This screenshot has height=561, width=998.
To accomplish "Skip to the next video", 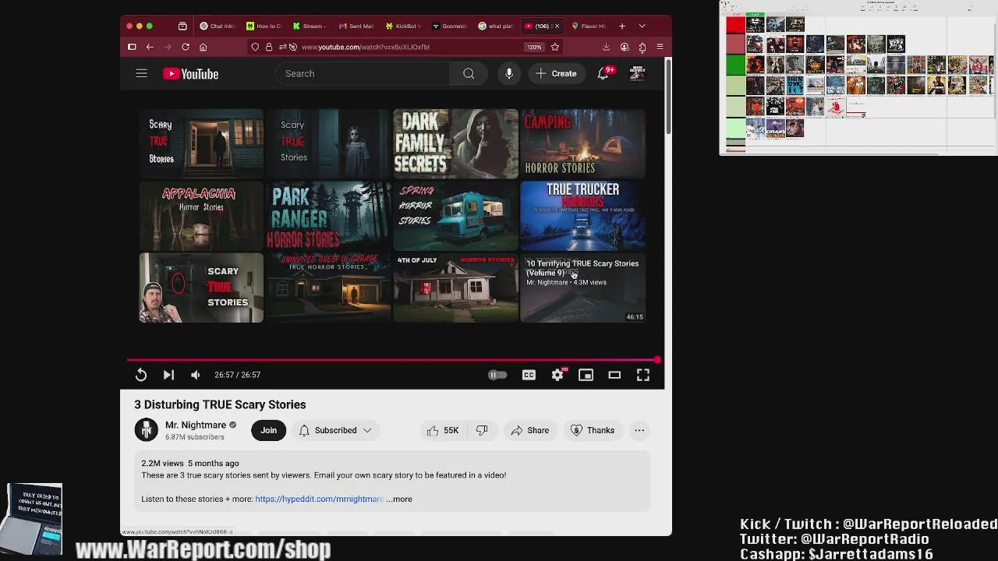I will point(168,375).
